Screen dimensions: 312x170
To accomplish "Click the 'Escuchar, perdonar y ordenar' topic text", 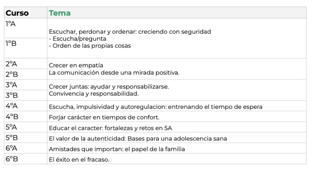I will [x=130, y=32].
